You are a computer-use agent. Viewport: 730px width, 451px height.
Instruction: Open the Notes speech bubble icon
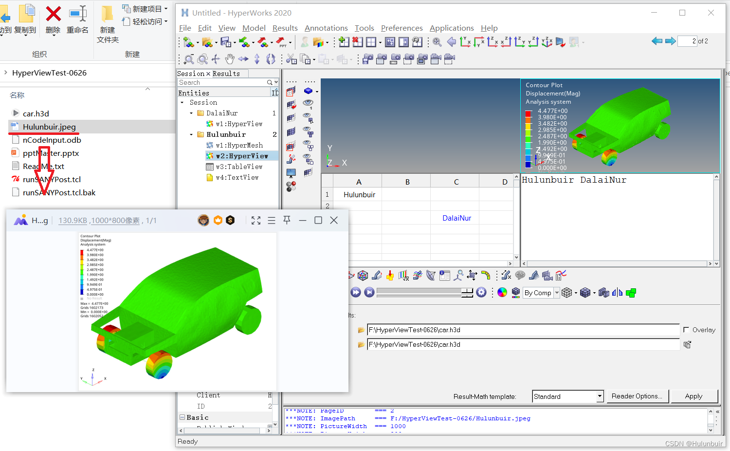tap(520, 276)
